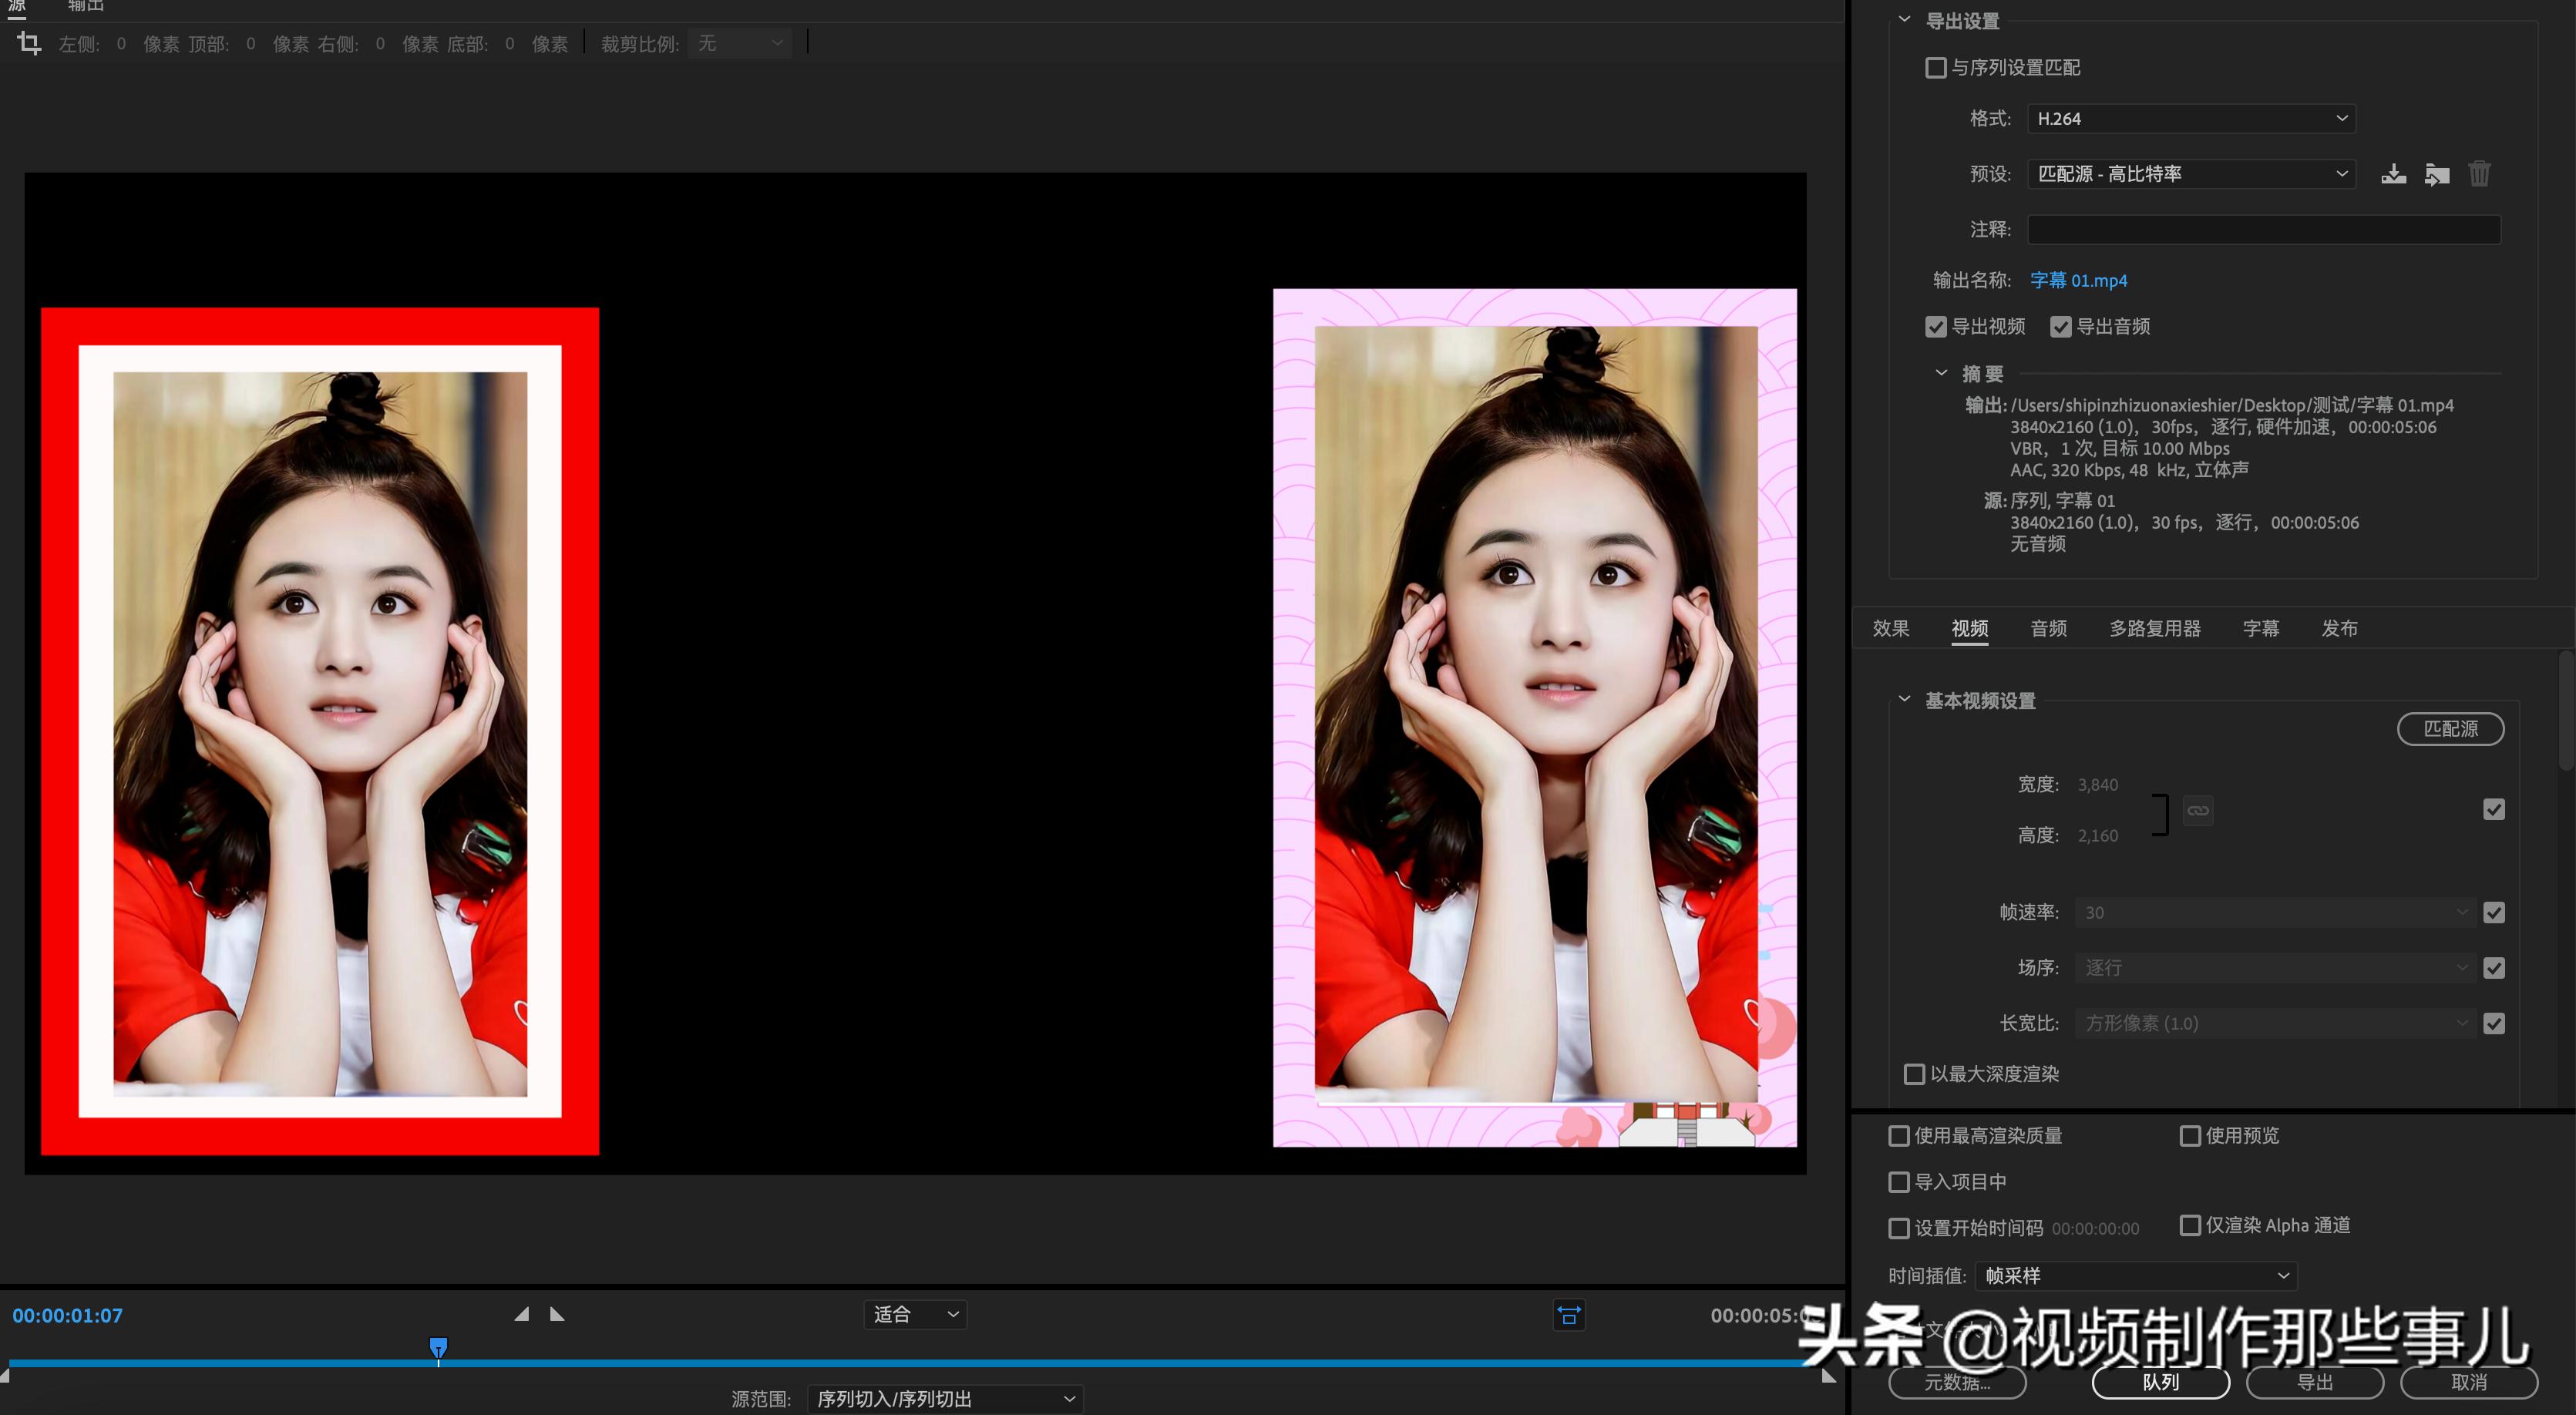This screenshot has height=1415, width=2576.
Task: Enable 与序列设置匹配 checkbox
Action: coord(1936,67)
